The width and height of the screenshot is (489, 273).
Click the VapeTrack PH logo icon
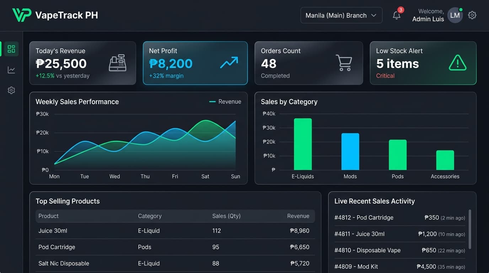point(22,15)
